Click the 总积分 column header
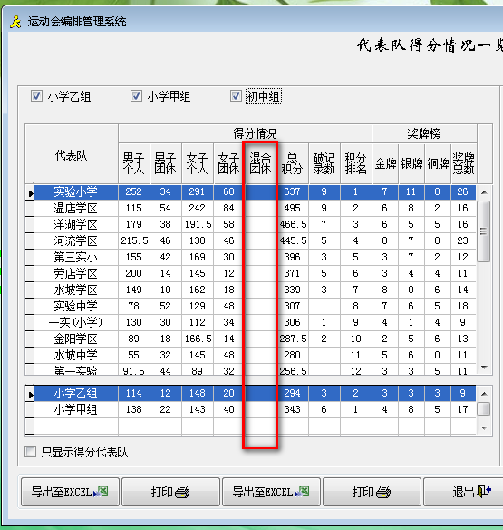Viewport: 503px width, 530px height. pyautogui.click(x=292, y=163)
